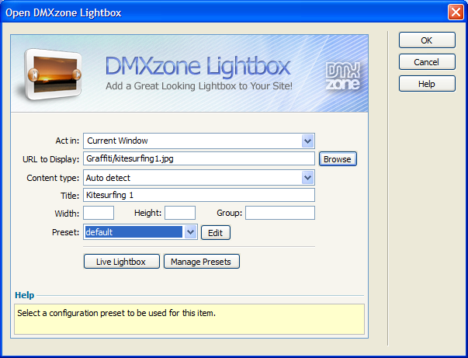Image resolution: width=468 pixels, height=358 pixels.
Task: Click the blue Help section heading
Action: point(25,295)
